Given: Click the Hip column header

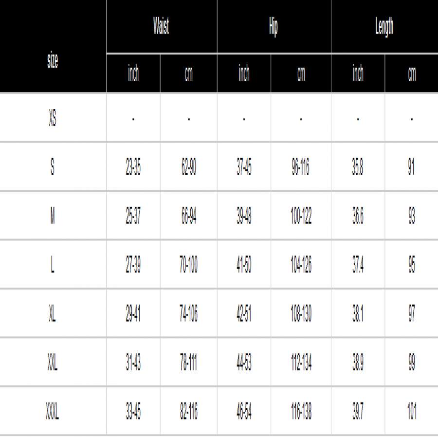Looking at the screenshot, I should coord(274,26).
